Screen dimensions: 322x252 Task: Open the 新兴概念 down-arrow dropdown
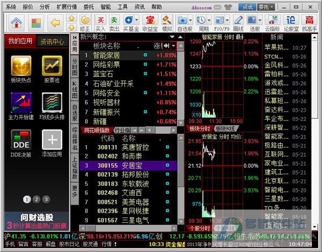pos(172,37)
